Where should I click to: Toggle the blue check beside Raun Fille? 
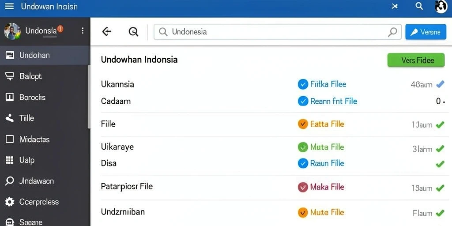[303, 163]
